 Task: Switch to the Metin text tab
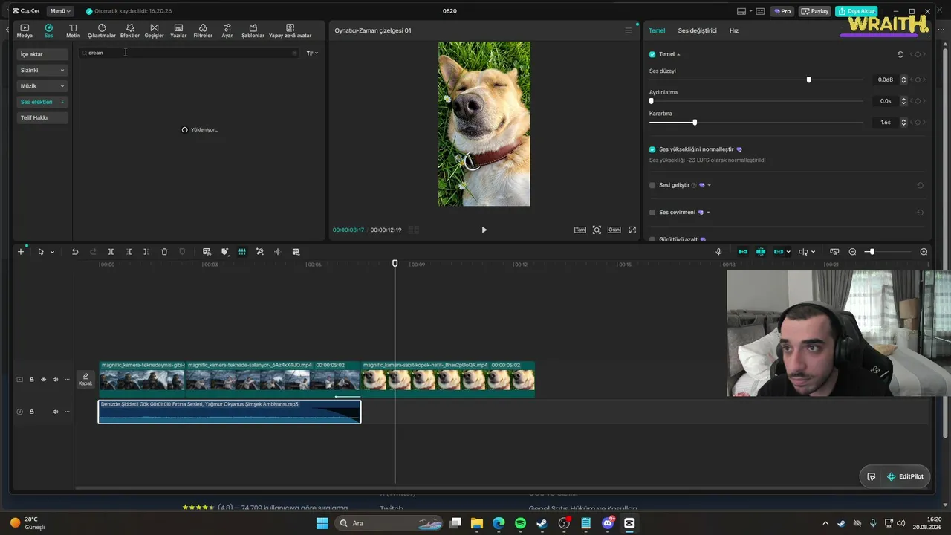(x=73, y=30)
